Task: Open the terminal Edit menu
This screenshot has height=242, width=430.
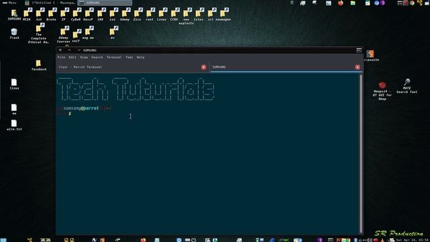Action: pyautogui.click(x=73, y=57)
